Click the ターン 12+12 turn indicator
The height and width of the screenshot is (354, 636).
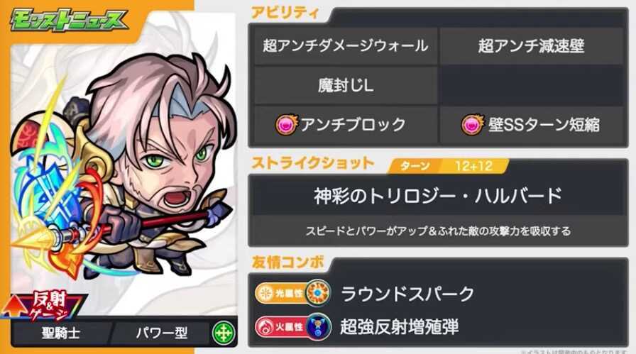pyautogui.click(x=448, y=166)
